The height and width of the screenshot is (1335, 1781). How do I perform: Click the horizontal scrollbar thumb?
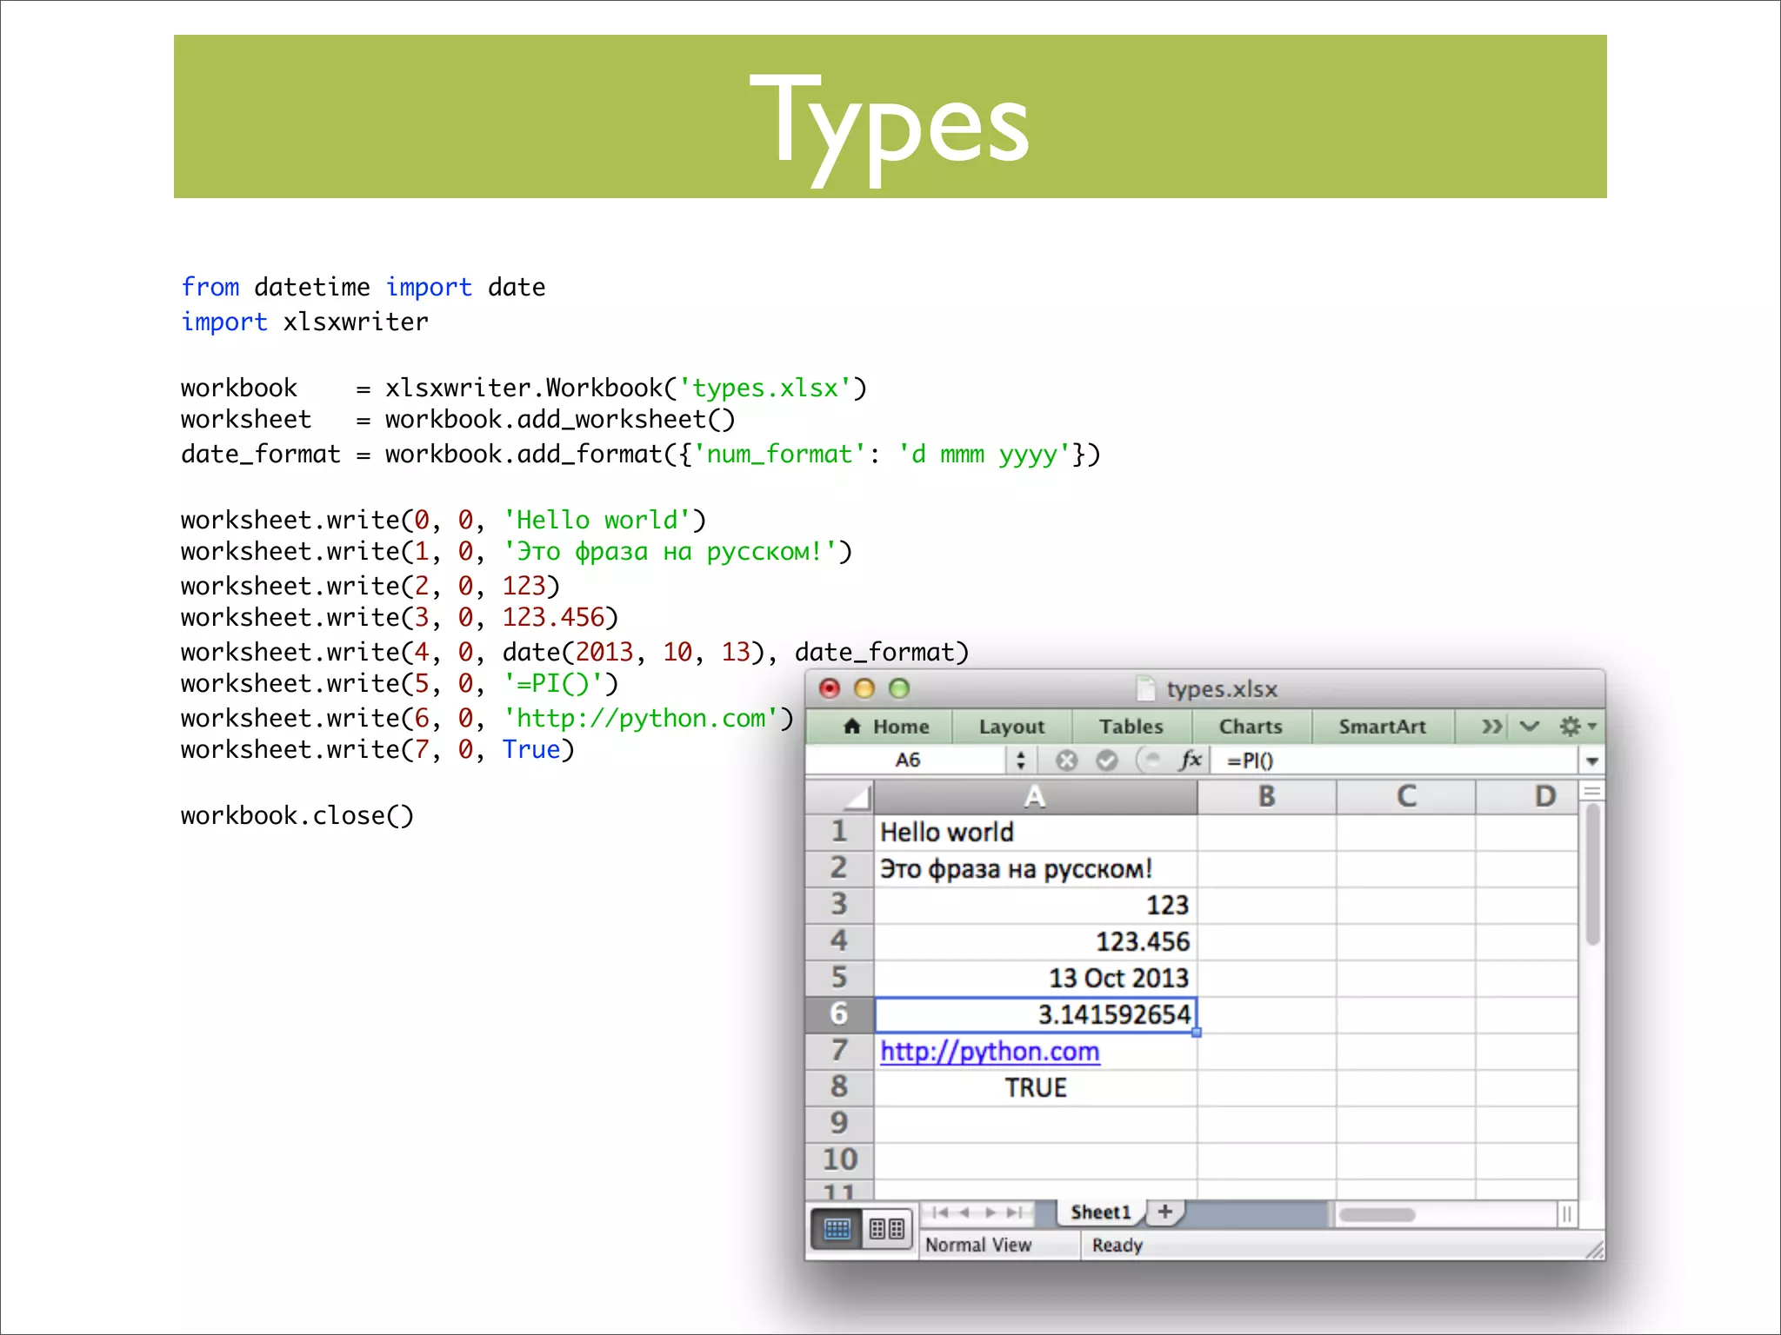[1377, 1215]
